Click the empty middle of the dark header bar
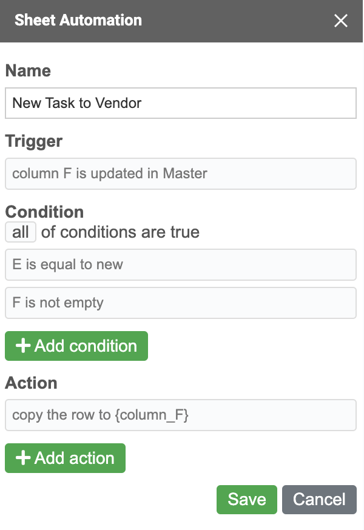Viewport: 364px width, 530px height. tap(237, 21)
